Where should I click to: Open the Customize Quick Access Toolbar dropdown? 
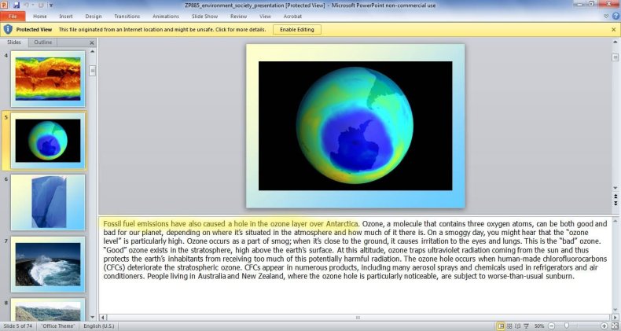(51, 6)
